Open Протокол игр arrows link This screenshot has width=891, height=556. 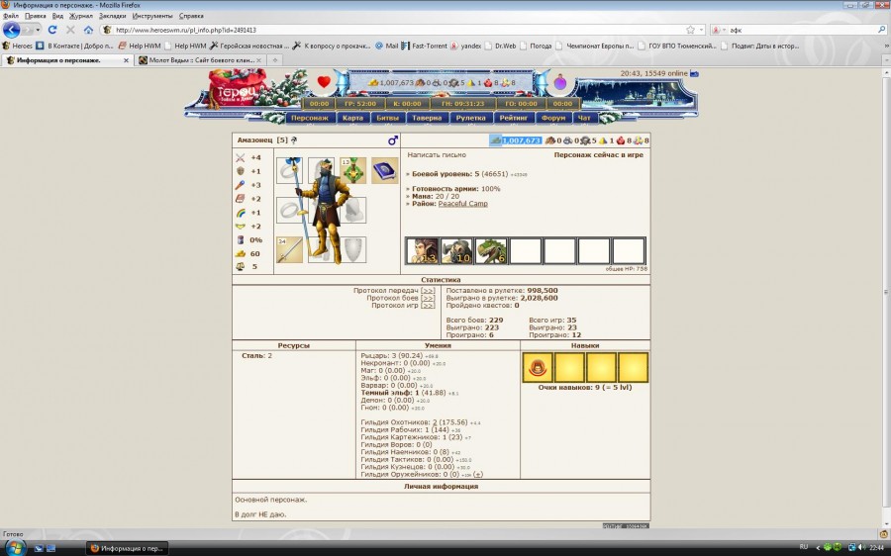click(x=428, y=306)
